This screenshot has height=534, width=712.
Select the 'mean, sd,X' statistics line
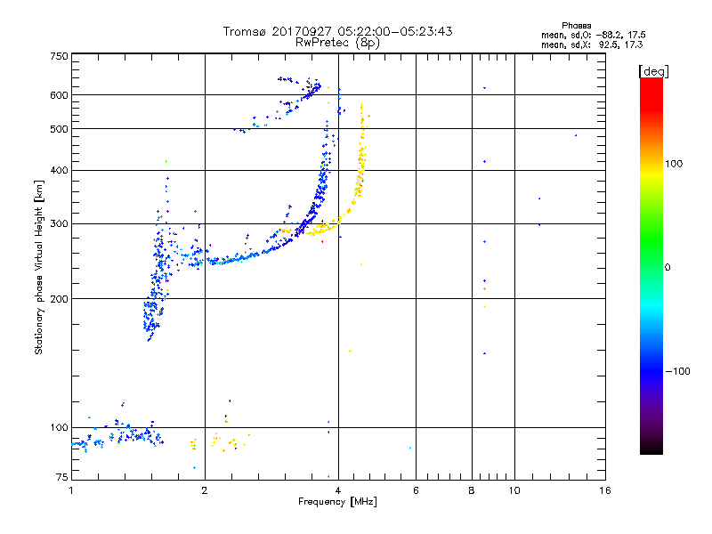pyautogui.click(x=592, y=44)
